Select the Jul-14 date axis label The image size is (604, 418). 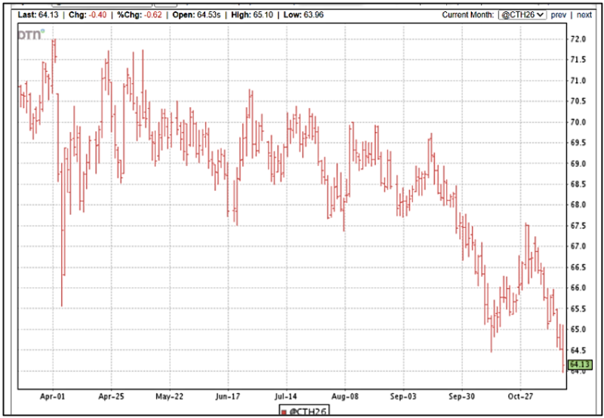point(286,395)
